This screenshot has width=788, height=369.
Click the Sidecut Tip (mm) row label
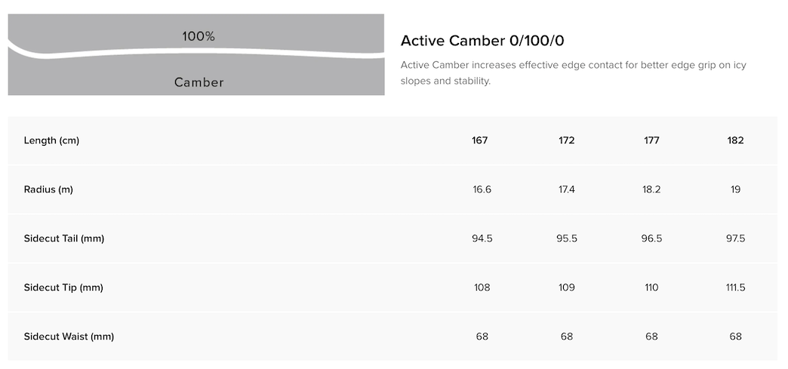click(63, 288)
